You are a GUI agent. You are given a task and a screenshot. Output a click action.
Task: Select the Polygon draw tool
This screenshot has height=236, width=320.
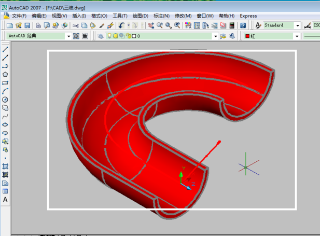click(x=5, y=74)
